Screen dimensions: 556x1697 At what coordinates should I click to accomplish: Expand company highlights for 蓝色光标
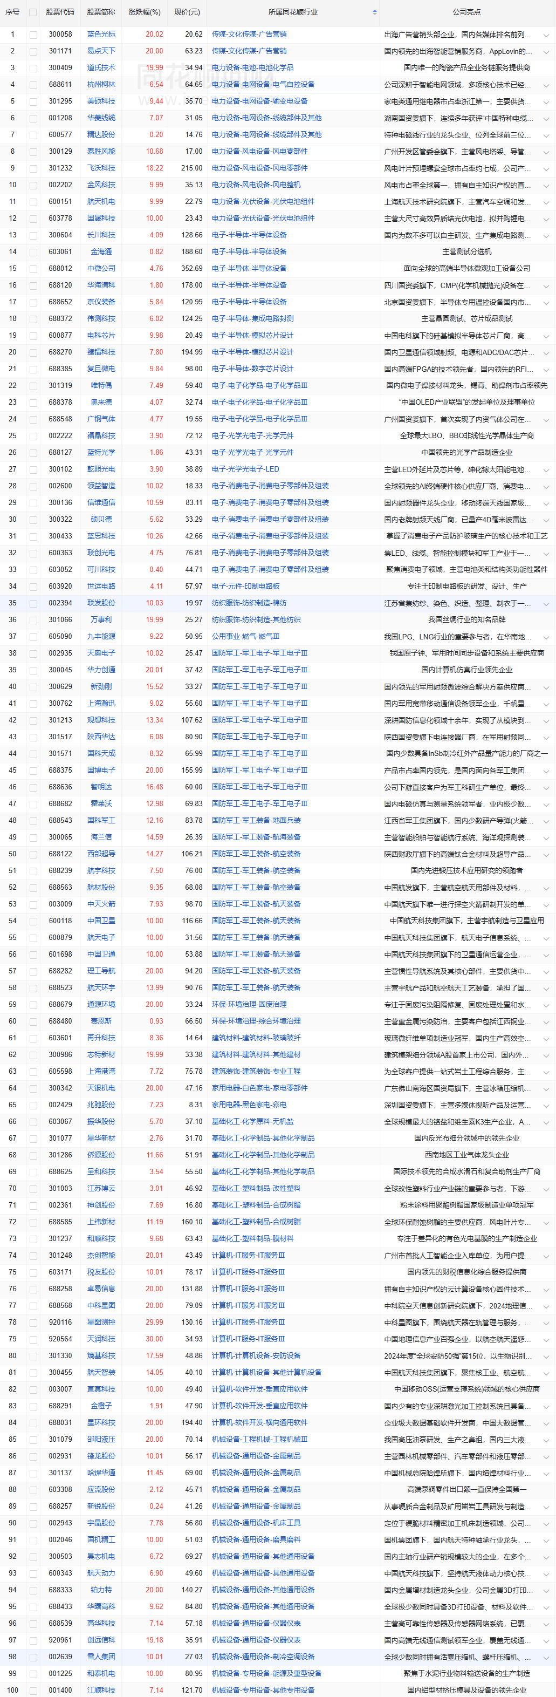click(x=545, y=35)
